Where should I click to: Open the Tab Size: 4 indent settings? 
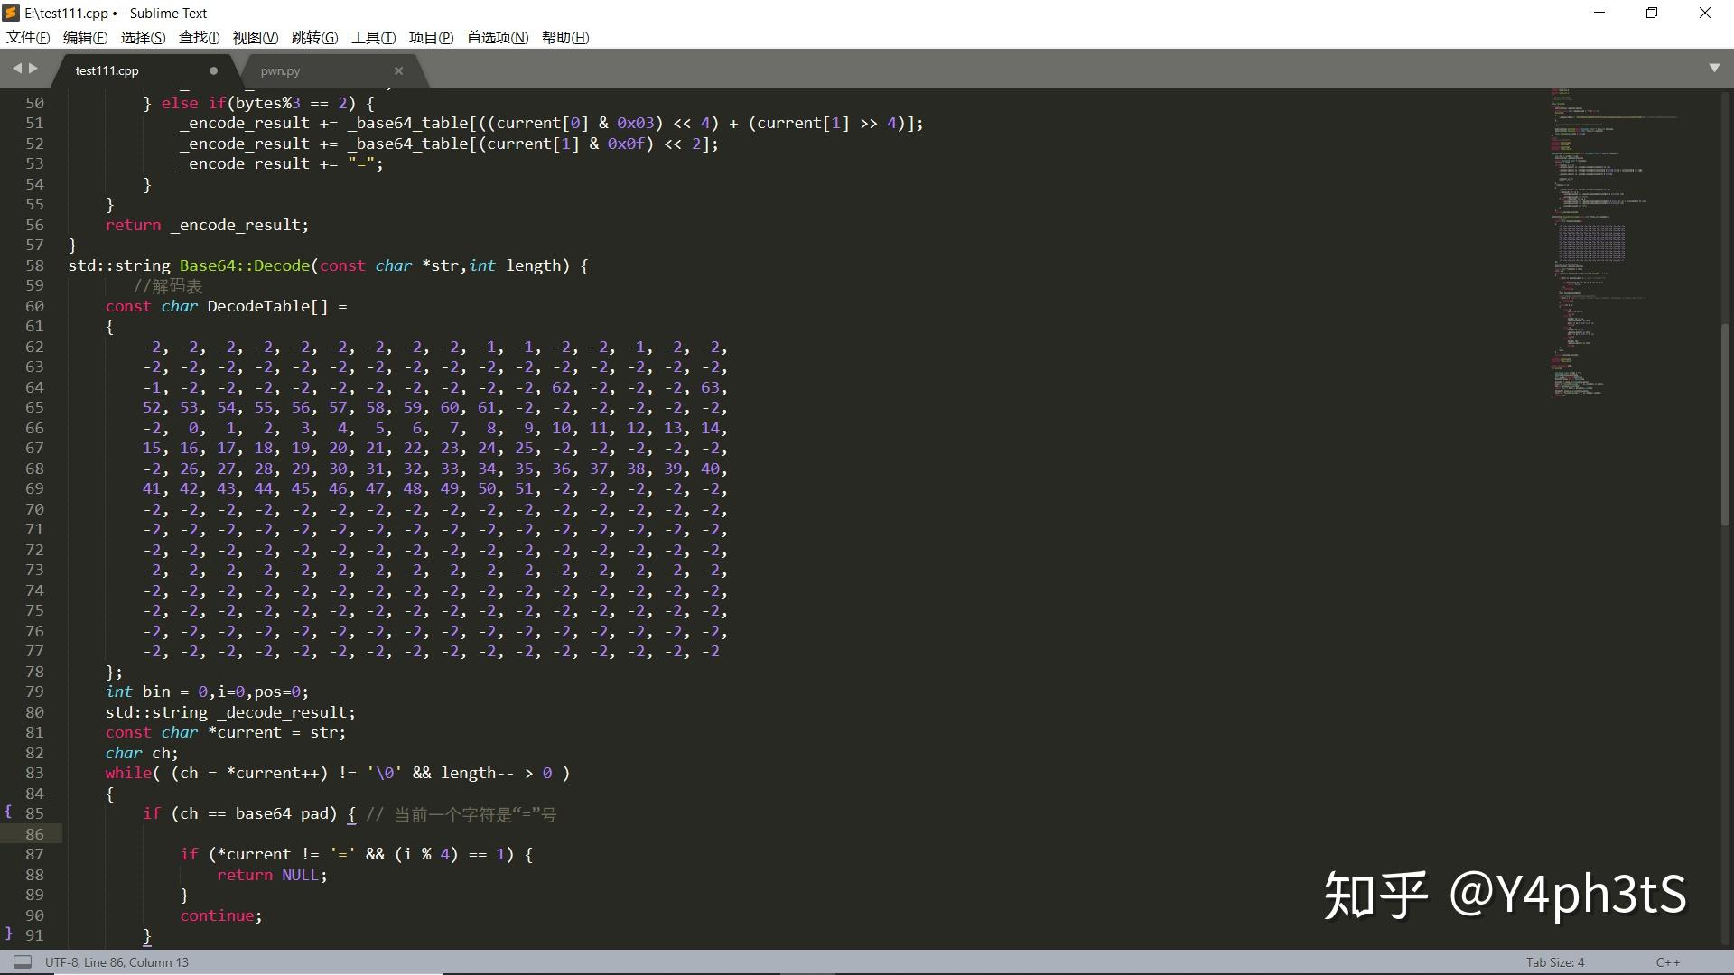tap(1555, 962)
